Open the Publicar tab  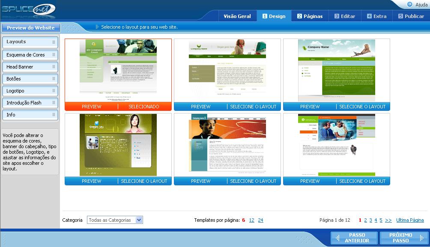tap(411, 16)
